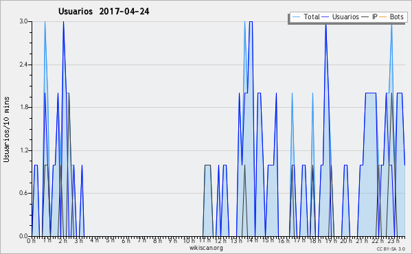Click the y-axis value '0.0'

coord(23,236)
